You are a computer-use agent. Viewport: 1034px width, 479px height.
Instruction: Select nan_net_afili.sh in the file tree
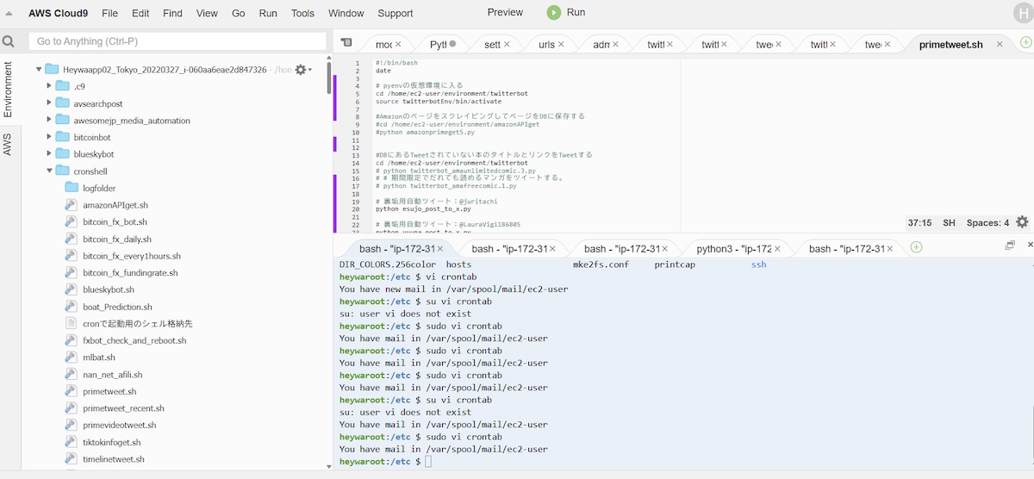click(x=112, y=374)
